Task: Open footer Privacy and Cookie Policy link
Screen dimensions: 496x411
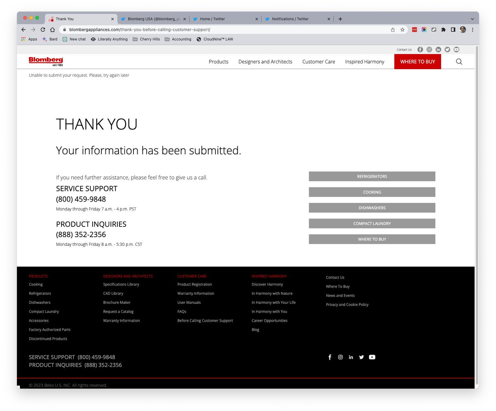Action: pyautogui.click(x=347, y=305)
